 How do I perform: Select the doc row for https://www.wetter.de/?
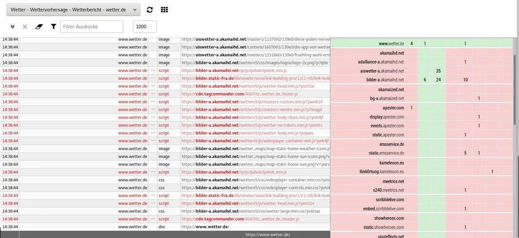point(165,227)
